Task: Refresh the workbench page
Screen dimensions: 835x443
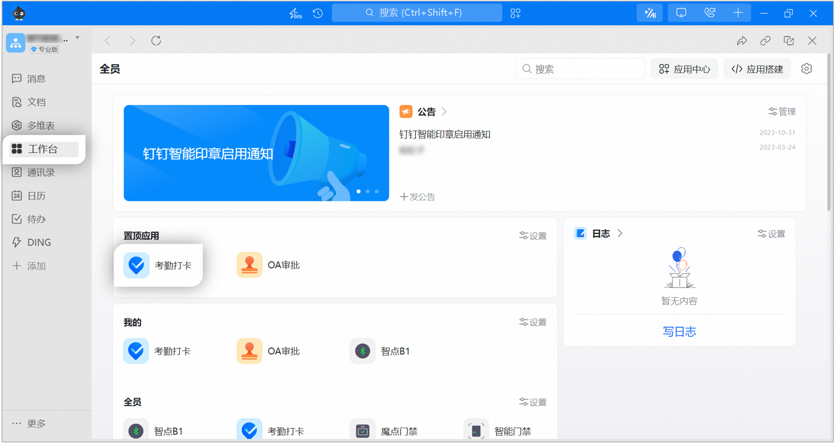Action: click(156, 41)
